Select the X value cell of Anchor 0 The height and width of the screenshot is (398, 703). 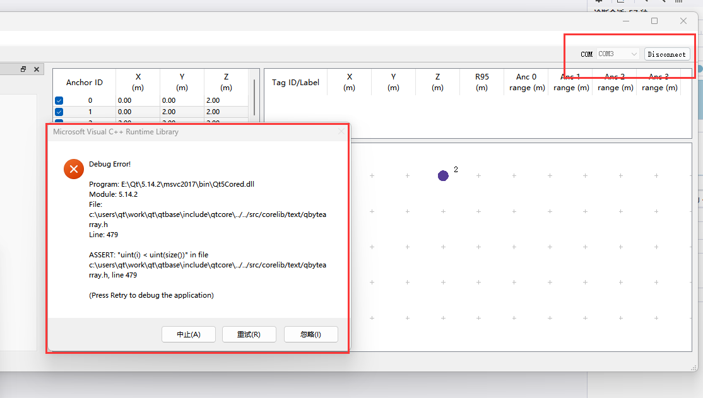[138, 100]
